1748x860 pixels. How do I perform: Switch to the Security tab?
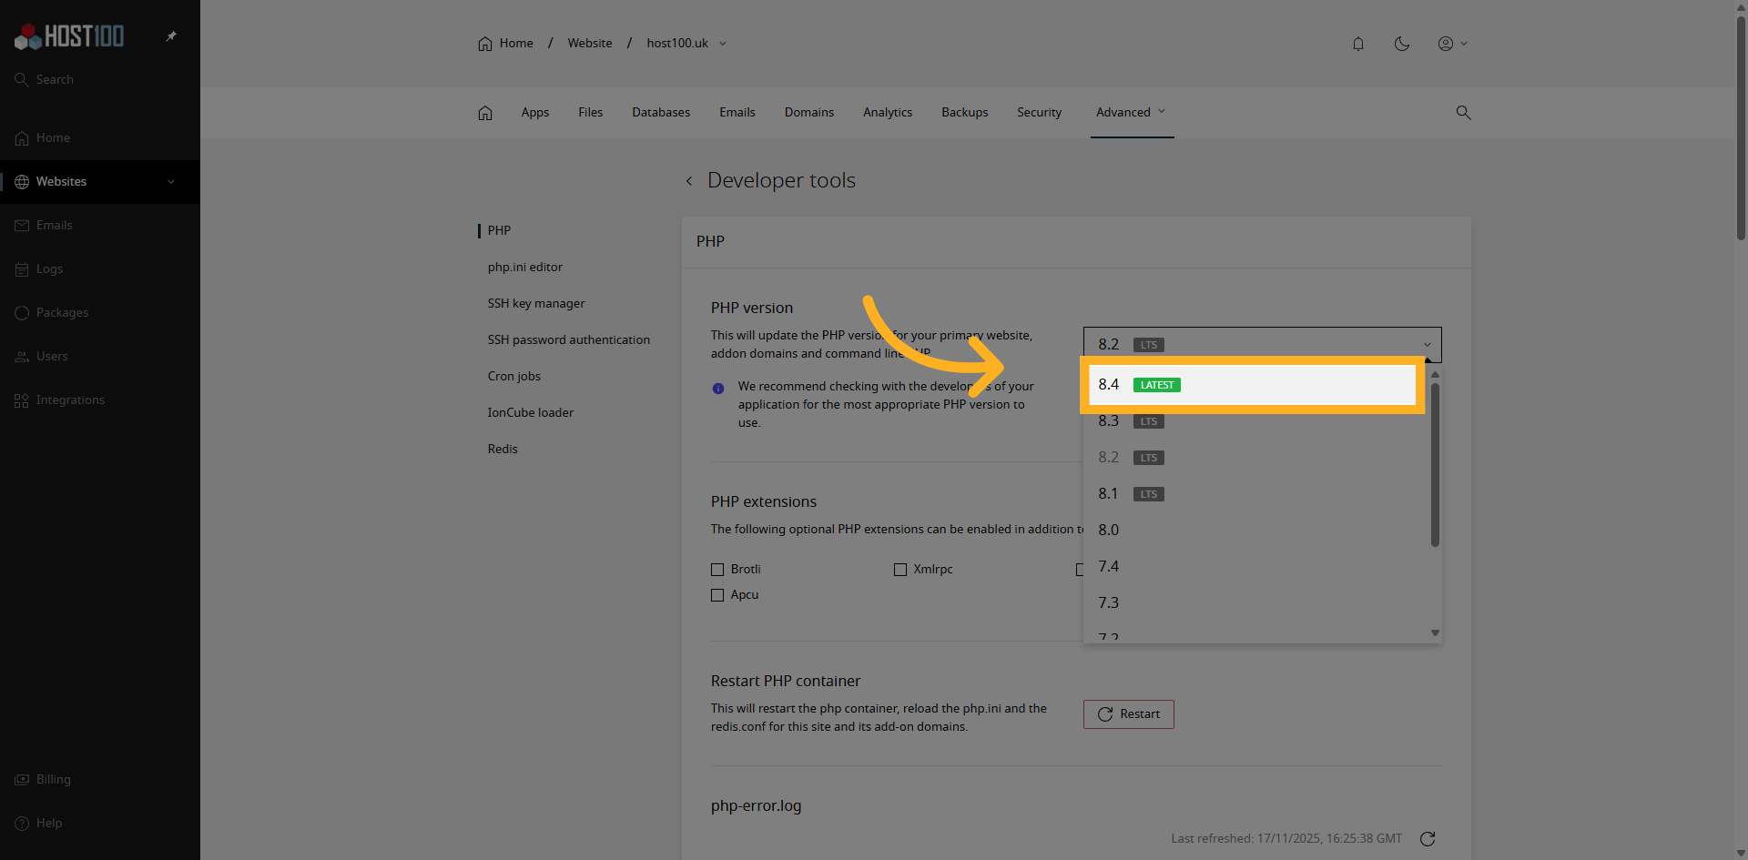1040,113
